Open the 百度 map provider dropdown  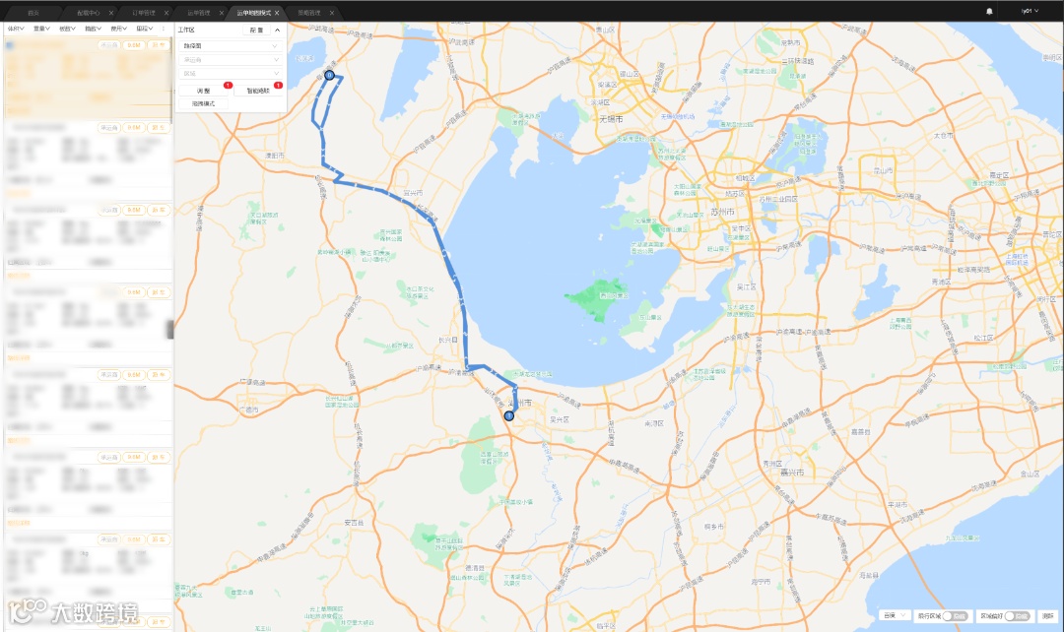coord(894,615)
